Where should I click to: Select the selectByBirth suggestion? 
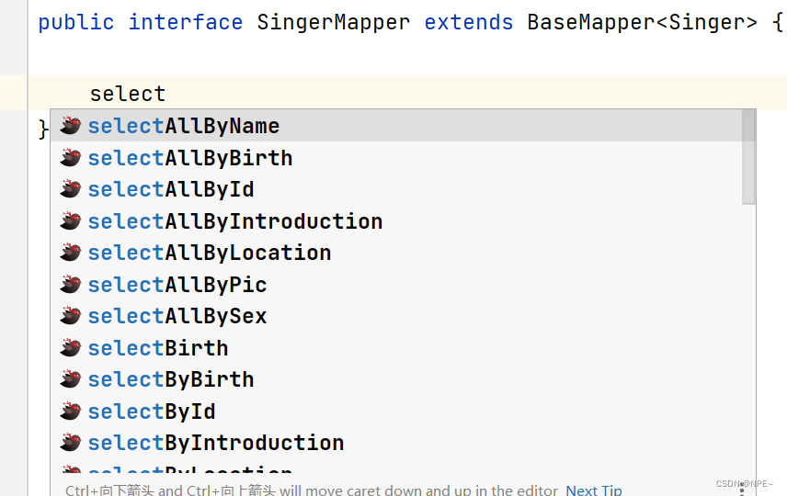pyautogui.click(x=396, y=379)
